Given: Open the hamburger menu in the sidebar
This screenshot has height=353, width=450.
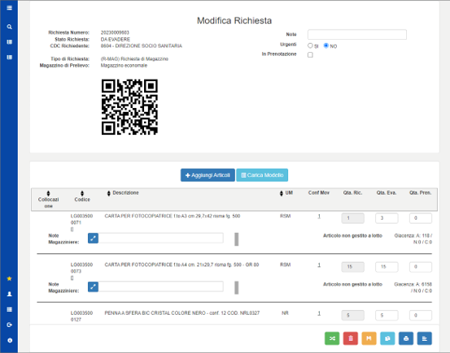Looking at the screenshot, I should pyautogui.click(x=9, y=8).
